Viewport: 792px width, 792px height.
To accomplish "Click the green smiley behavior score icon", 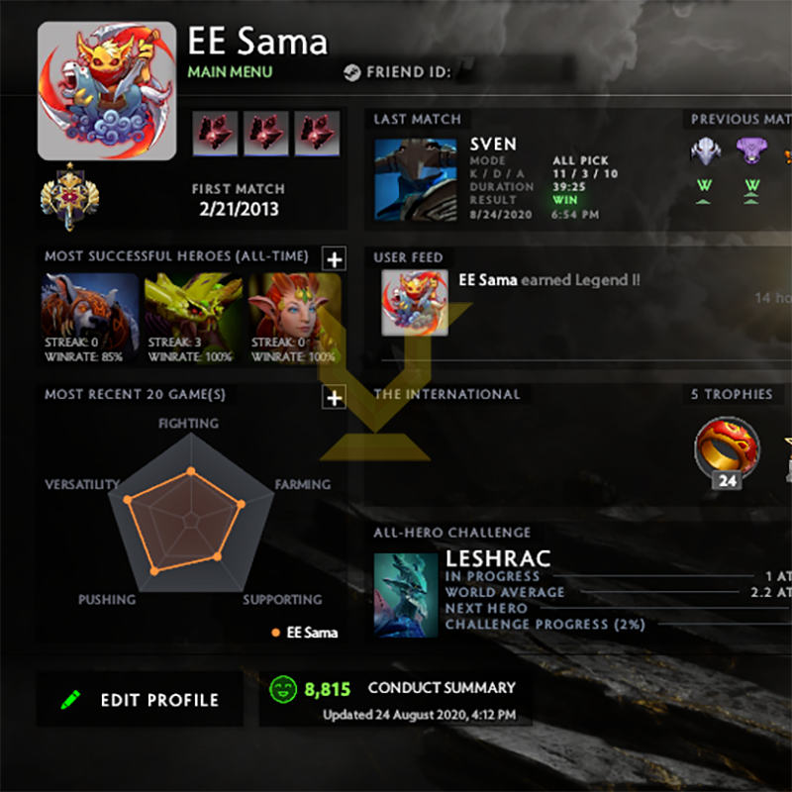I will tap(283, 689).
